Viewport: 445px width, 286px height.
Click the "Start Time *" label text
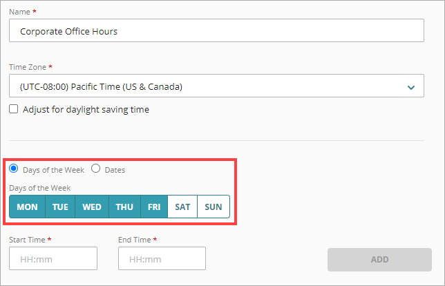(x=31, y=240)
